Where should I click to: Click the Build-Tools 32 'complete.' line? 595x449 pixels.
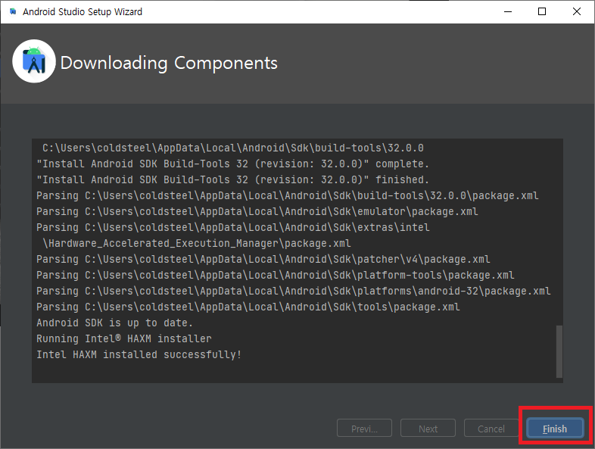(232, 164)
